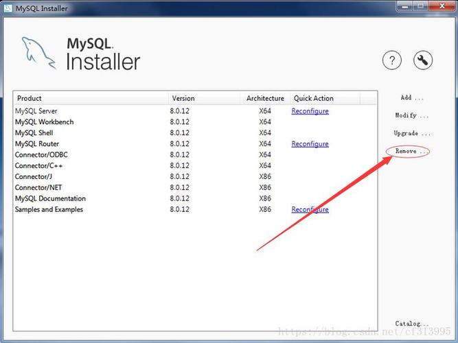
Task: Click Reconfigure link for MySQL Server
Action: click(x=310, y=111)
